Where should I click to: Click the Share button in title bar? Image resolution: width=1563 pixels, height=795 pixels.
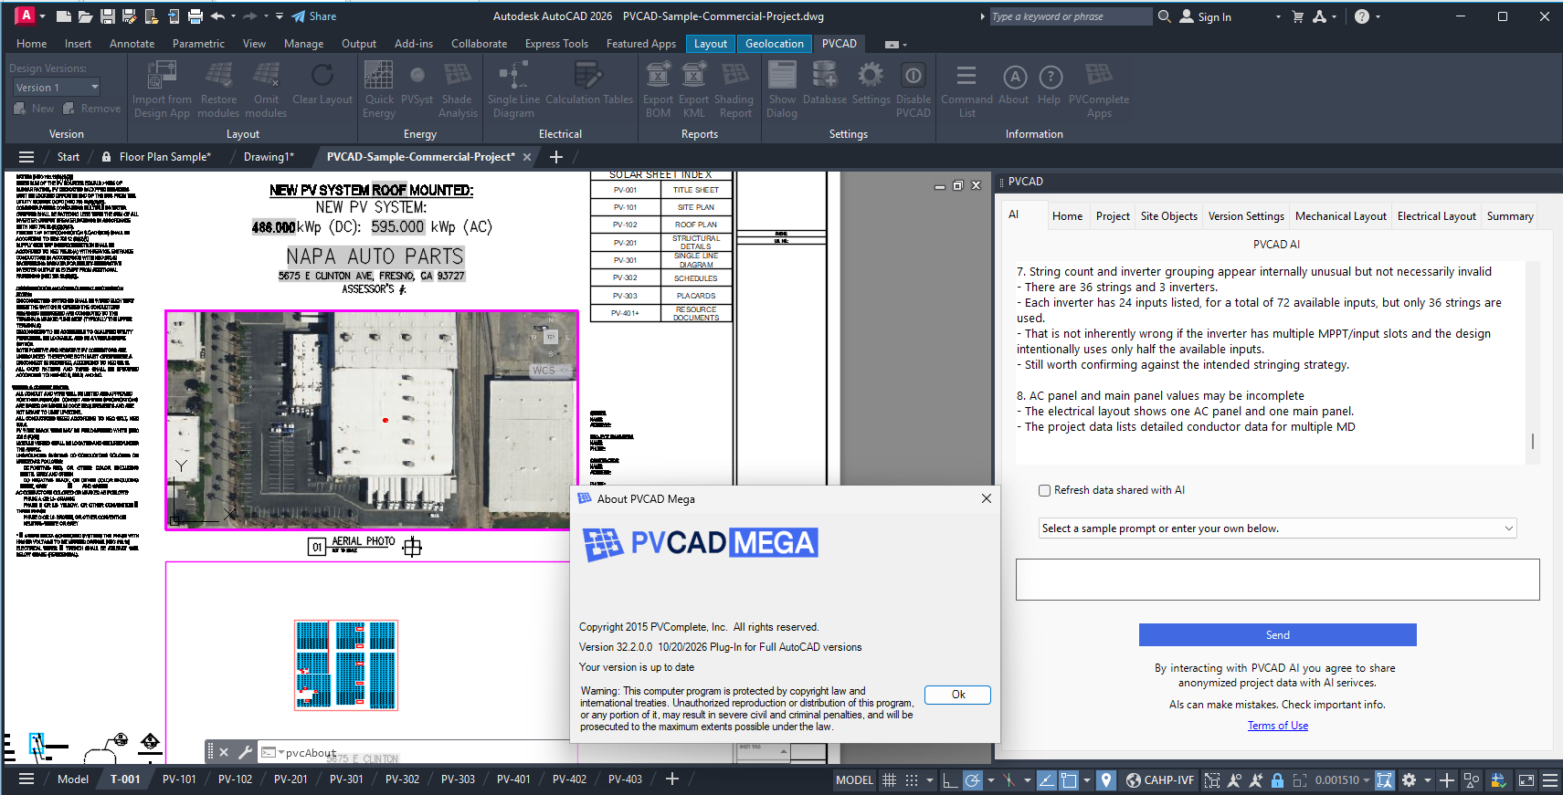pos(314,16)
